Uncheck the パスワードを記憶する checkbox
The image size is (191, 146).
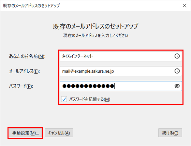point(64,99)
